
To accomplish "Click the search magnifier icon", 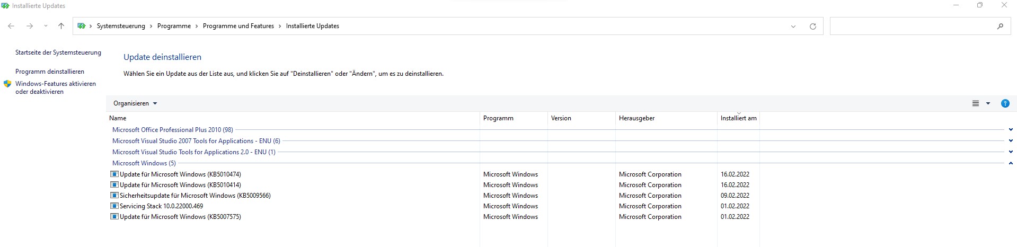I will point(1000,27).
